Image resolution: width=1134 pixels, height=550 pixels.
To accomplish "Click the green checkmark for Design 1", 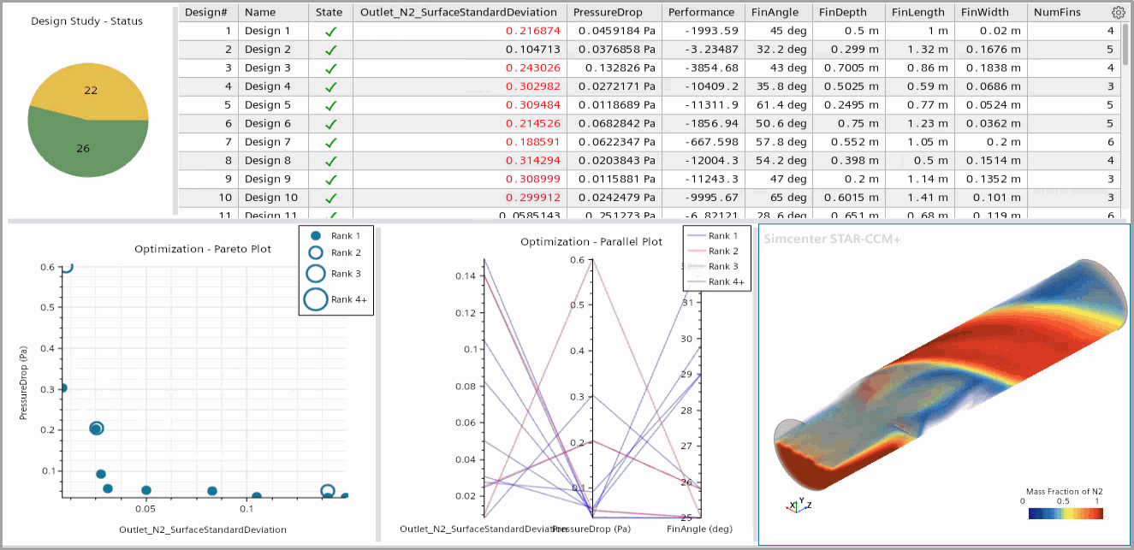I will coord(331,32).
